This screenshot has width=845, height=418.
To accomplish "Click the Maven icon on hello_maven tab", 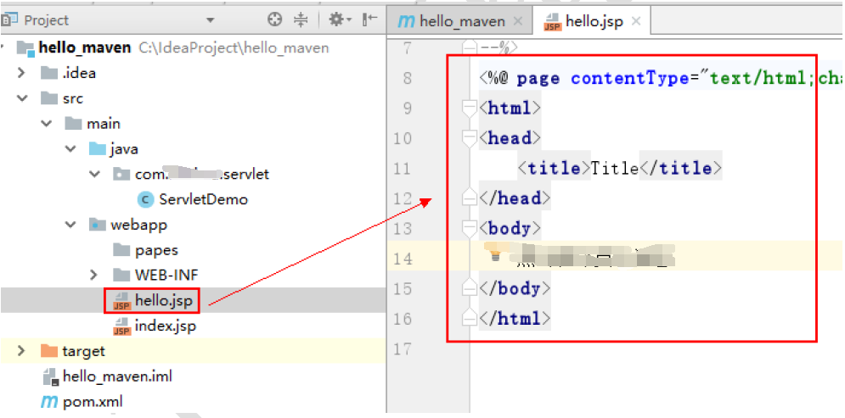I will (406, 21).
